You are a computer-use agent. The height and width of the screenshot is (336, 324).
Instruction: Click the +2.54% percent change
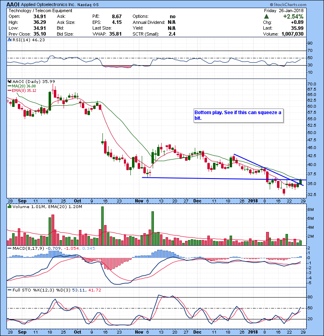pyautogui.click(x=293, y=17)
